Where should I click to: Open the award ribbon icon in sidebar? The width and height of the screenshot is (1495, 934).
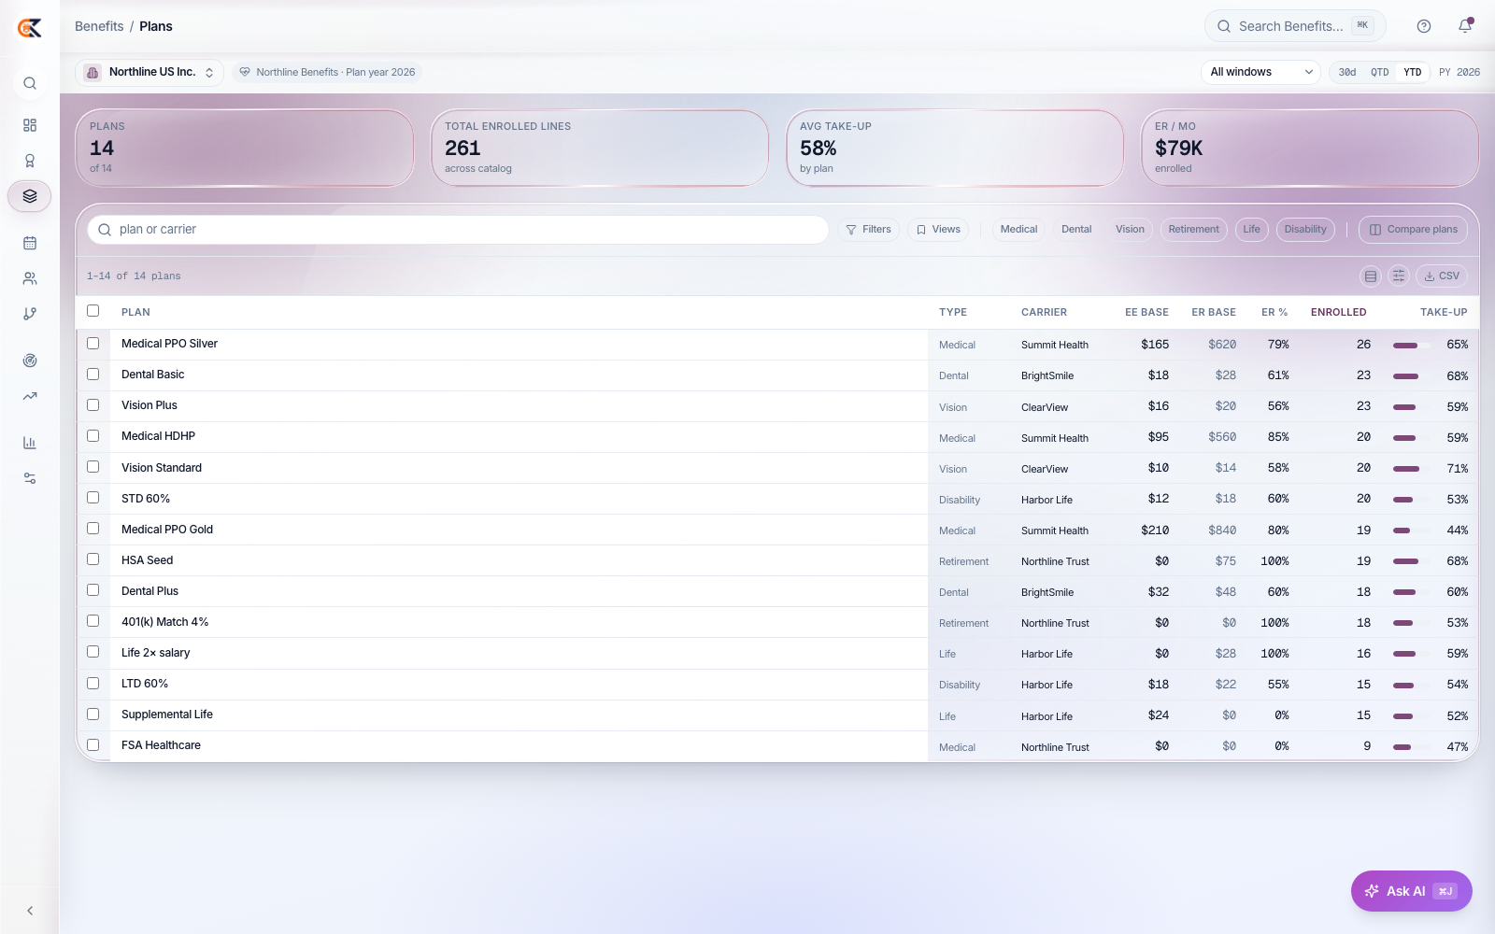click(30, 161)
